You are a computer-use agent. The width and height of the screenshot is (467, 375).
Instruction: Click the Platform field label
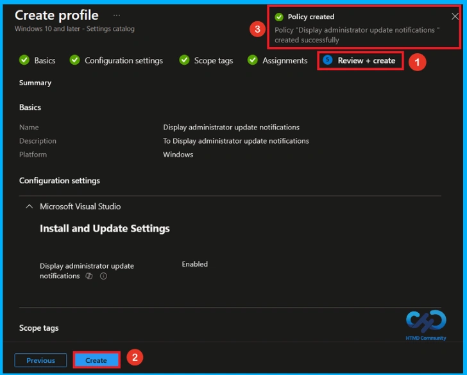pos(33,154)
